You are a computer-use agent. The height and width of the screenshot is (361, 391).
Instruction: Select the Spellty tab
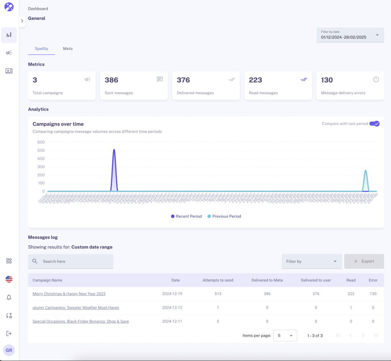click(41, 49)
